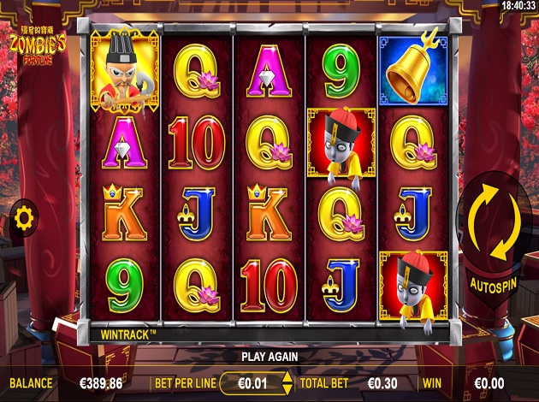
Task: Click the total bet value €0.30
Action: (382, 383)
